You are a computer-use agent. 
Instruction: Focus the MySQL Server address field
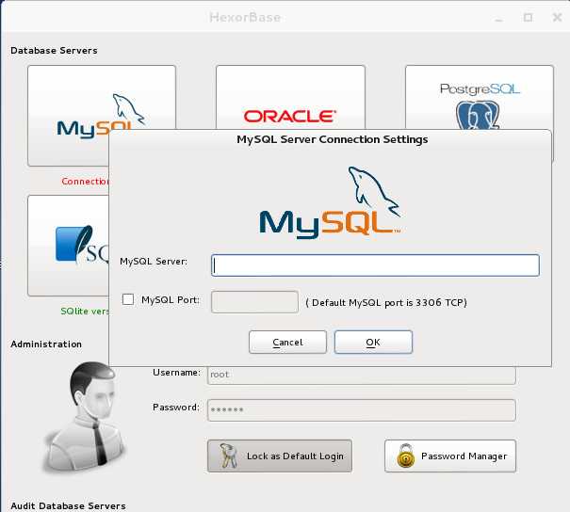coord(375,265)
